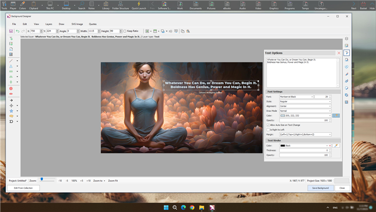Open the Quick Launch lightning icon

[x=139, y=5]
